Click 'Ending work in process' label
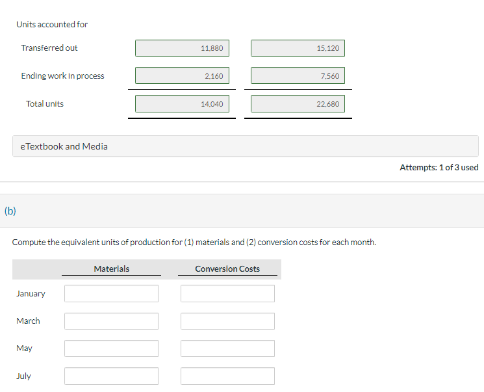The width and height of the screenshot is (484, 392). 62,75
